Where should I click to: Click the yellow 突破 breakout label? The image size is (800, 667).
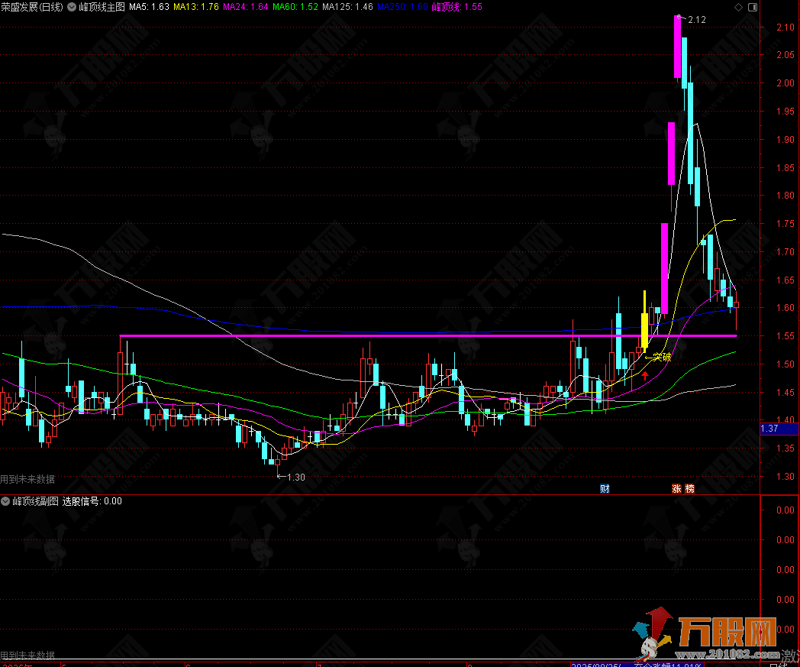(x=660, y=356)
